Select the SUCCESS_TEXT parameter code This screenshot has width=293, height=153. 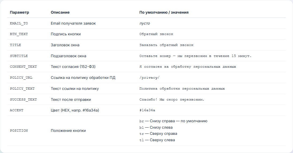[x=23, y=100]
